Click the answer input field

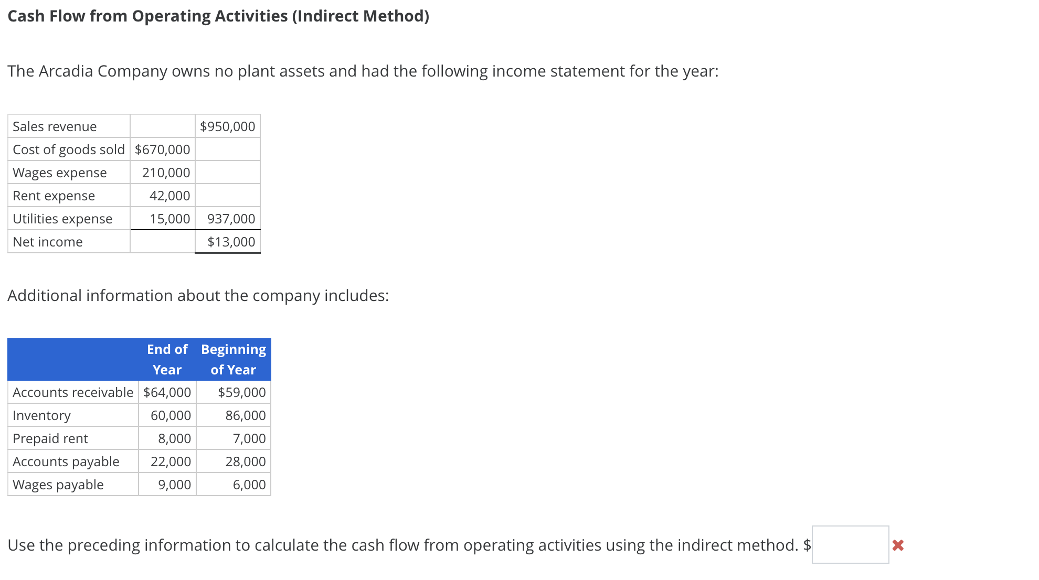pyautogui.click(x=850, y=545)
